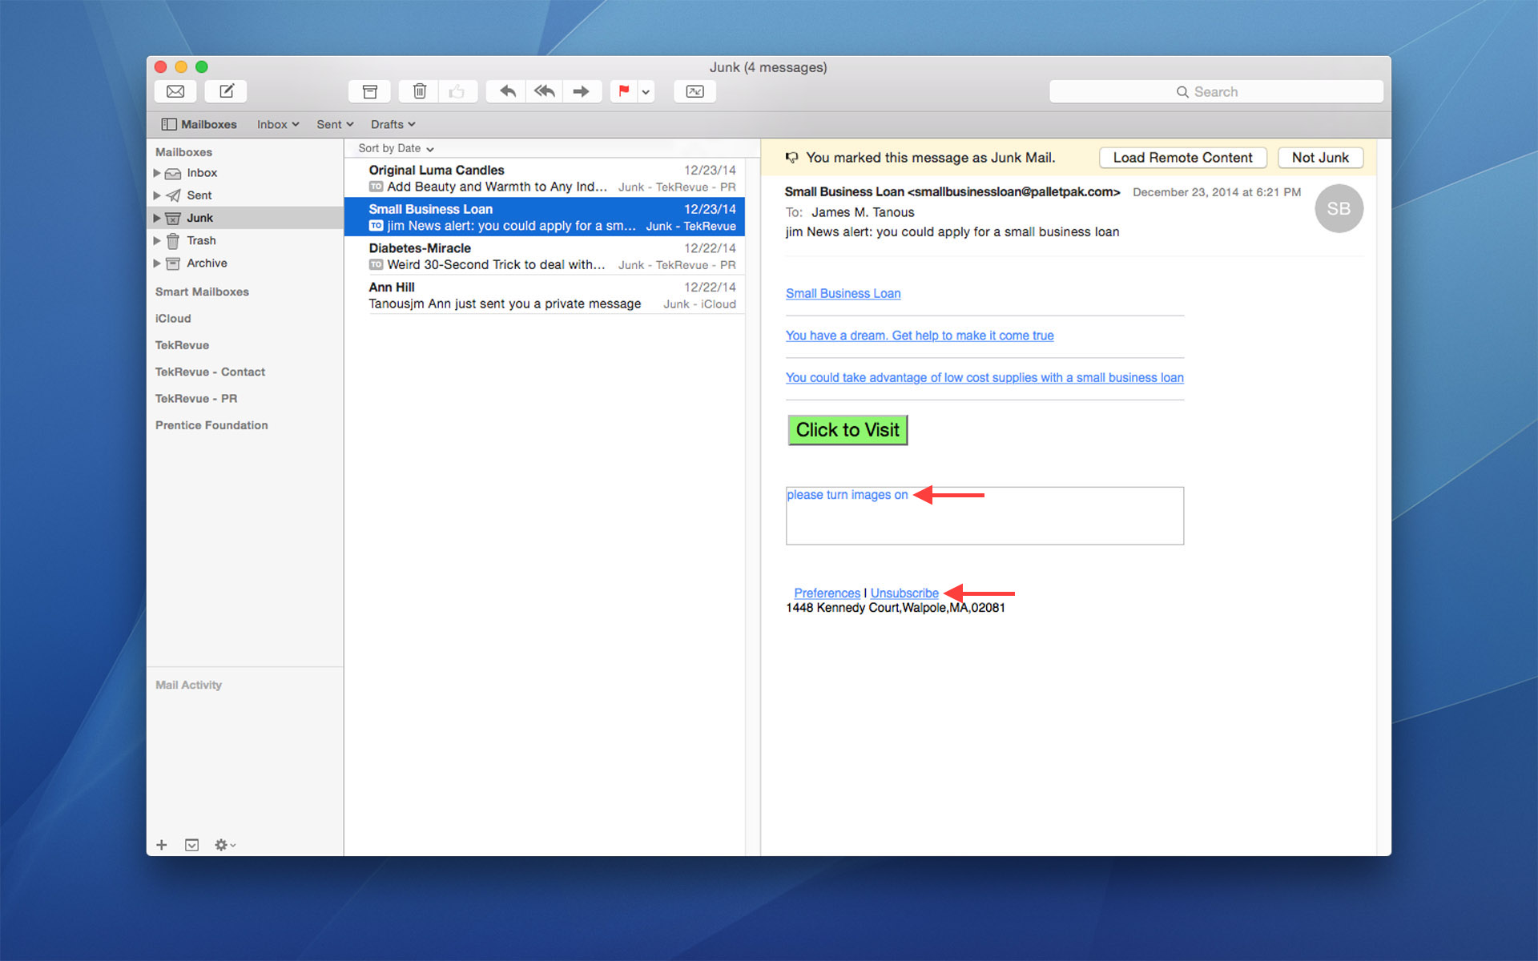Toggle Mail Activity pane icon

coord(191,845)
